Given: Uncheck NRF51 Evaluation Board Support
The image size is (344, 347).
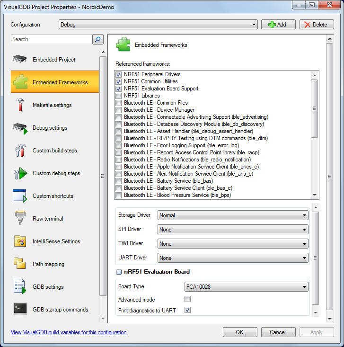Looking at the screenshot, I should pyautogui.click(x=119, y=89).
